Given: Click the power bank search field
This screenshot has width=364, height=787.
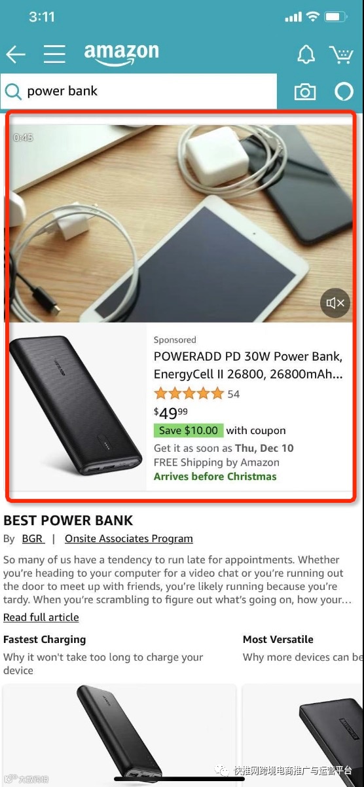Looking at the screenshot, I should [139, 91].
